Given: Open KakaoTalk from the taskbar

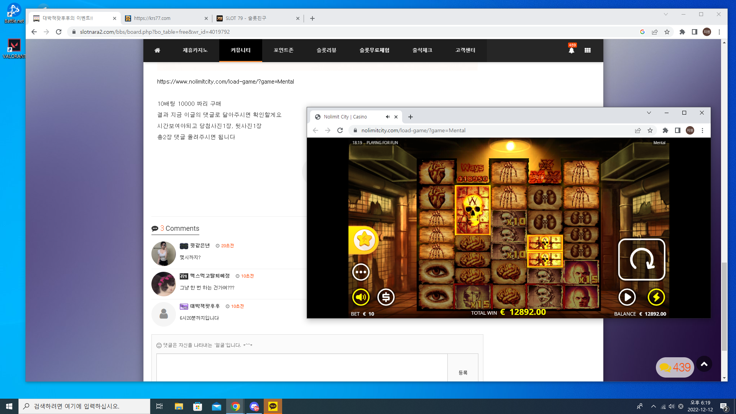Looking at the screenshot, I should [273, 406].
